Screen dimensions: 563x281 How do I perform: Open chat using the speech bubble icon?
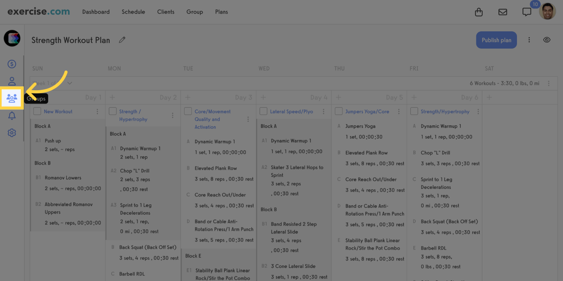[x=526, y=12]
